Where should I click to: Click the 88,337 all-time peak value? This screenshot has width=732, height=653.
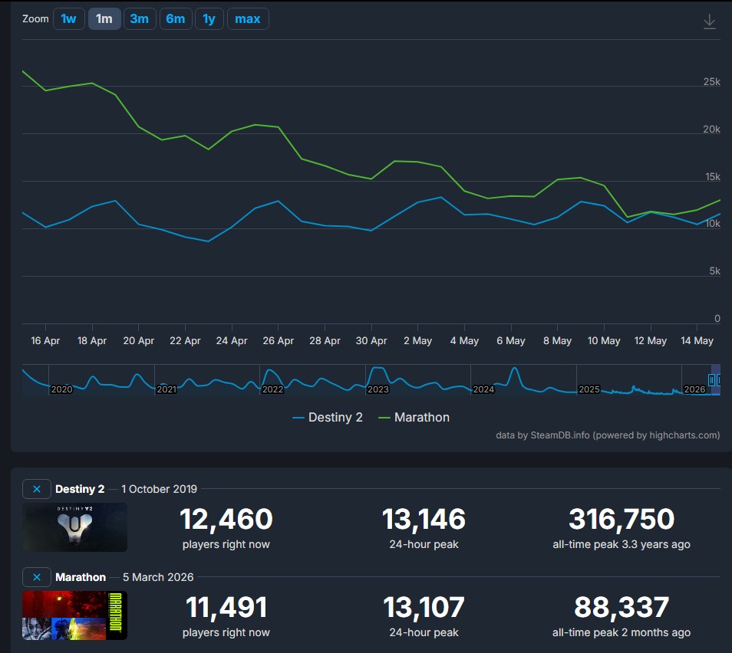click(x=622, y=607)
